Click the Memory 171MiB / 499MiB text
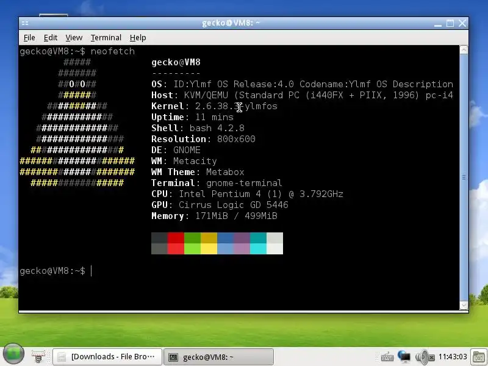488x366 pixels. coord(214,216)
